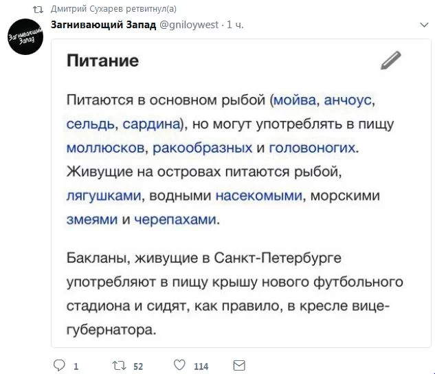Open the Загнивающий Запад profile avatar
435x374 pixels.
(x=25, y=36)
